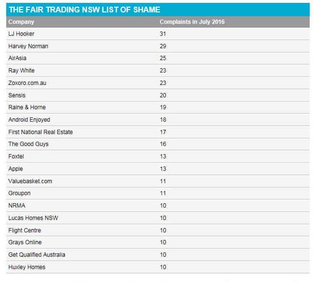Select the AirAsia table entry
The image size is (314, 282).
point(18,58)
